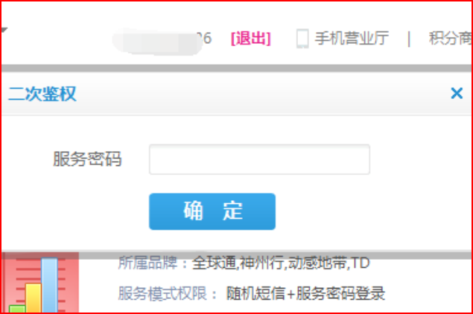Click the tall blue bar in chart icon
This screenshot has height=314, width=473.
49,285
